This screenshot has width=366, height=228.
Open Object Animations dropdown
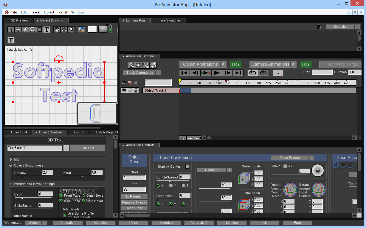tap(203, 64)
